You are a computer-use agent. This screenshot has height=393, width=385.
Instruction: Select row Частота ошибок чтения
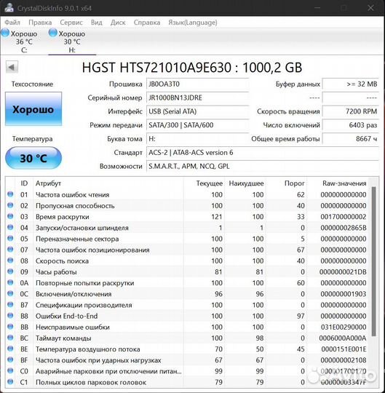(x=187, y=194)
